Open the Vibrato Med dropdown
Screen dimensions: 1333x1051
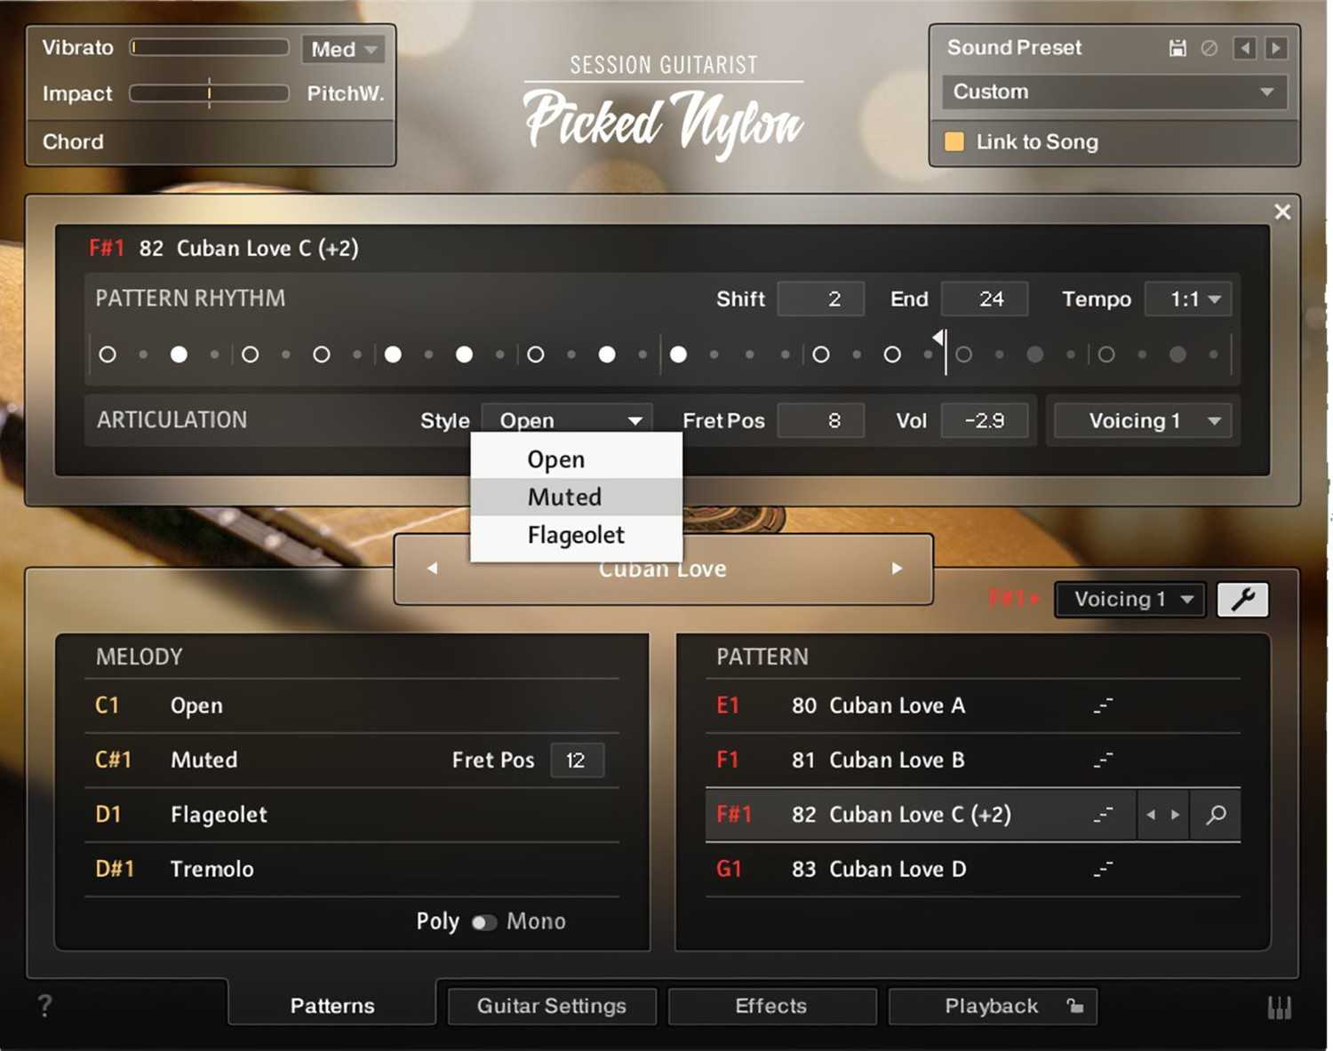pos(343,50)
